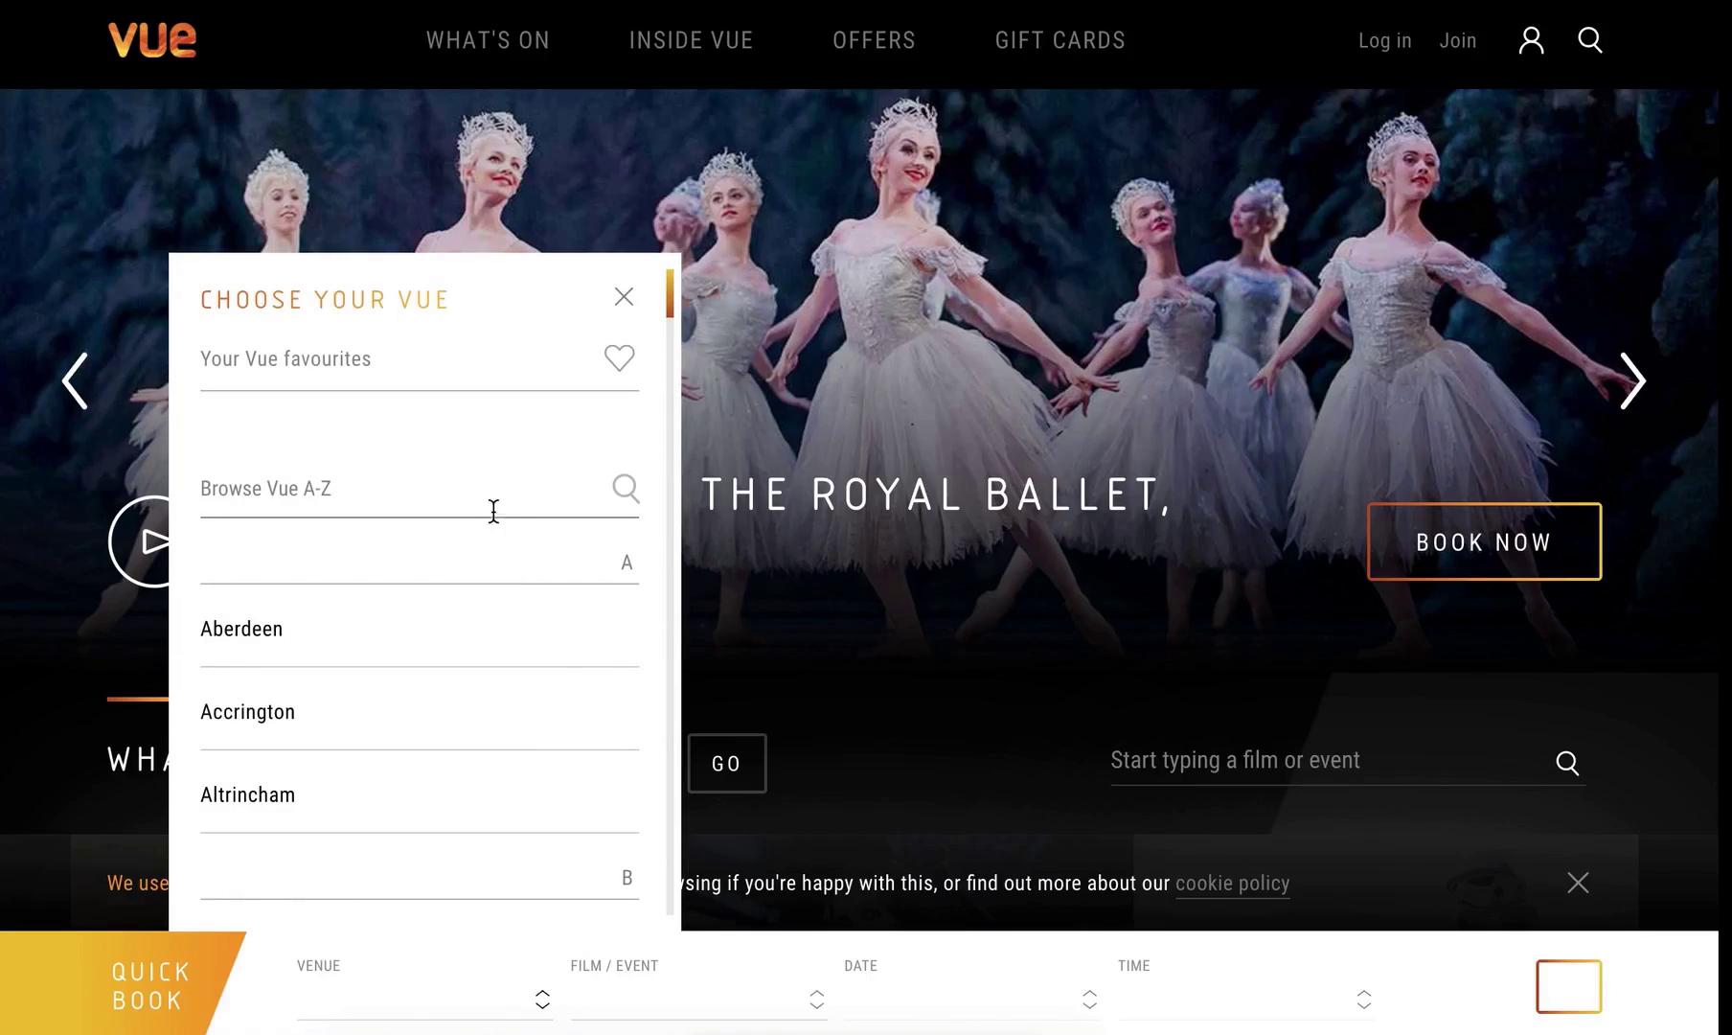Screen dimensions: 1732x1035
Task: Select Accrington cinema
Action: (420, 712)
